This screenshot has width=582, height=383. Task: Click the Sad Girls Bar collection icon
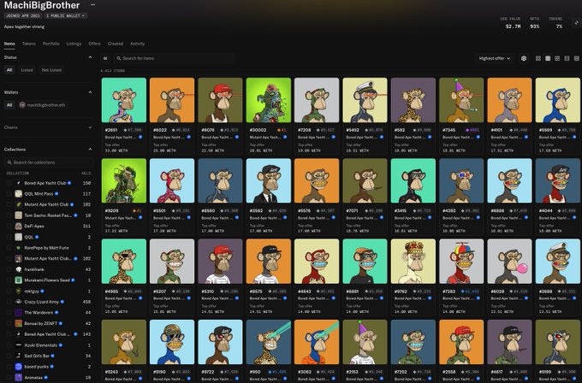(19, 356)
